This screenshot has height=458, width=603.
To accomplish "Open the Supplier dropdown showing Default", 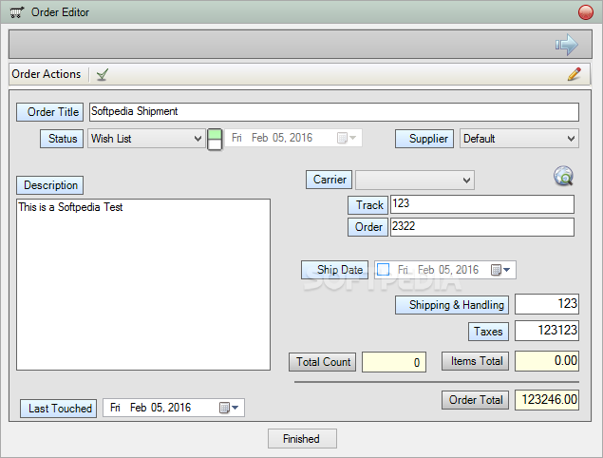I will point(519,139).
